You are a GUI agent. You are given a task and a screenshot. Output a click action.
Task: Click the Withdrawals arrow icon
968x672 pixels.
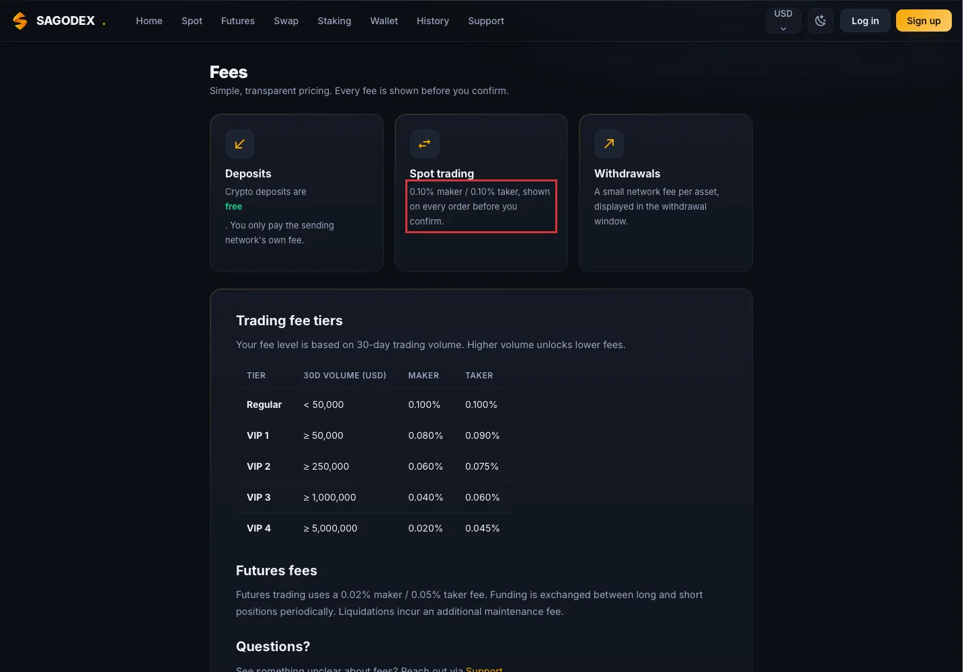click(x=609, y=144)
